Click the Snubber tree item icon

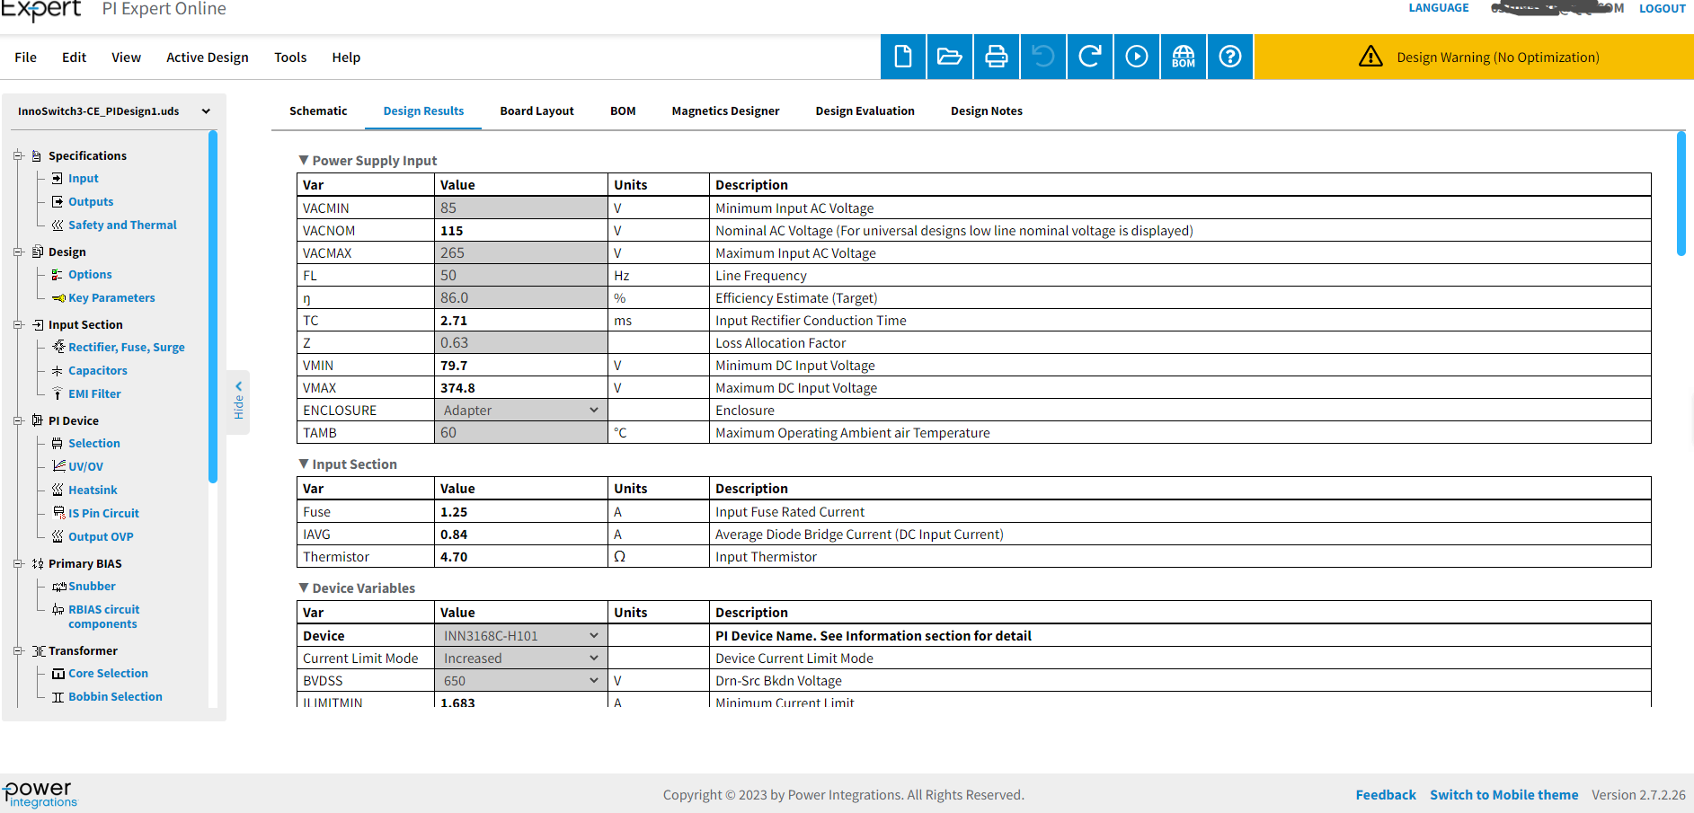coord(59,586)
